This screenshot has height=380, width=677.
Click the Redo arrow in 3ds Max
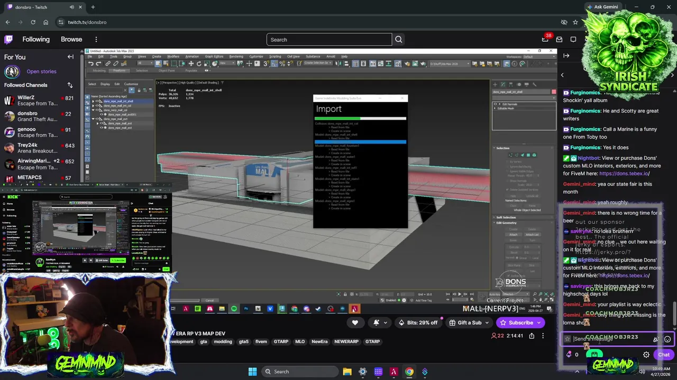tap(98, 64)
